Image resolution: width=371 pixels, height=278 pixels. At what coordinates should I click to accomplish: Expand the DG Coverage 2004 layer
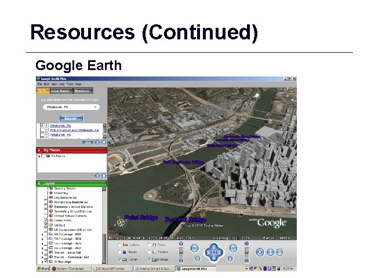(42, 239)
